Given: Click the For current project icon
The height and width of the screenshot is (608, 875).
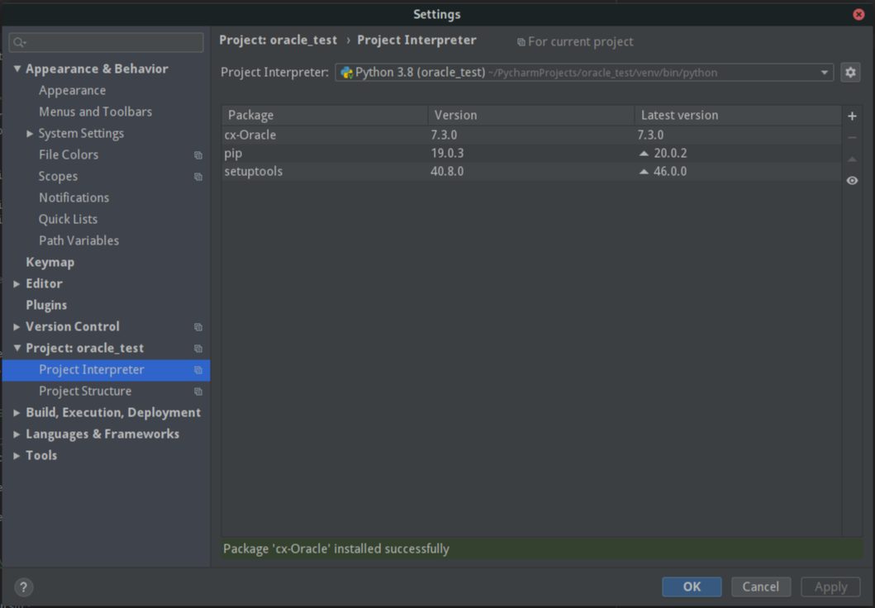Looking at the screenshot, I should tap(521, 42).
